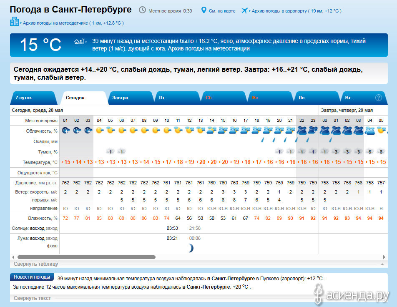Click the moonset time 00:06

(x=195, y=238)
